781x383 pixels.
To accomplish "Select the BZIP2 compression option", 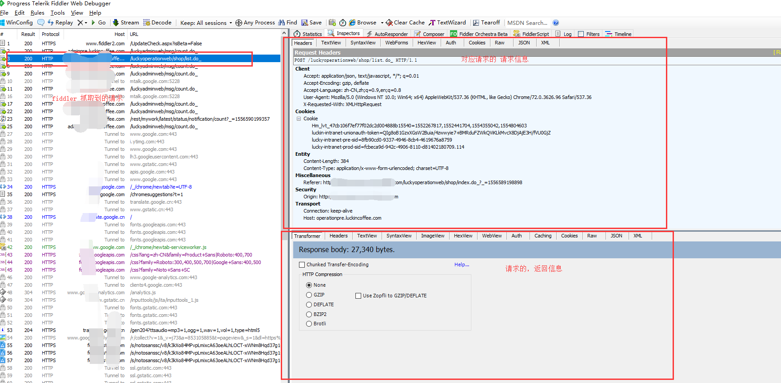I will 309,314.
